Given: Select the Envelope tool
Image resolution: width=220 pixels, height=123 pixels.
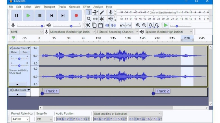Looking at the screenshot, I should point(95,12).
